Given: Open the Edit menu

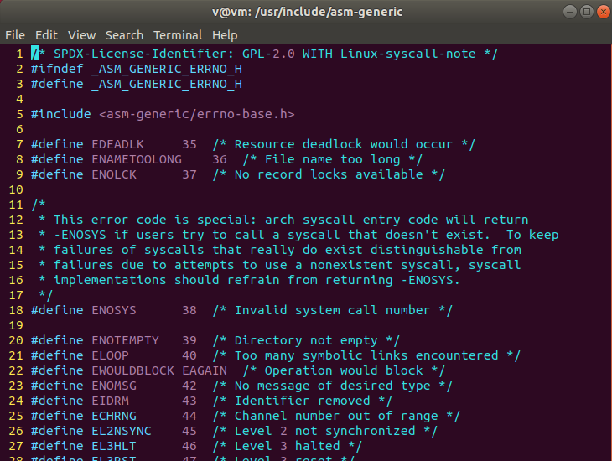Looking at the screenshot, I should point(46,35).
